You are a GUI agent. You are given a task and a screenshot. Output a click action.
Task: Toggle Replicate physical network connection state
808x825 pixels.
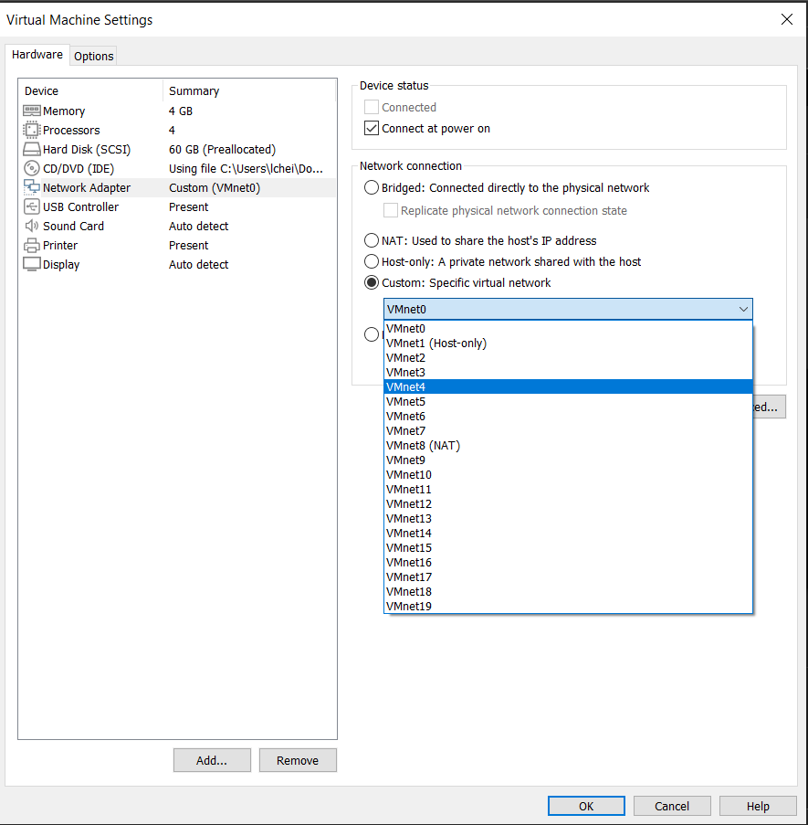(x=390, y=210)
